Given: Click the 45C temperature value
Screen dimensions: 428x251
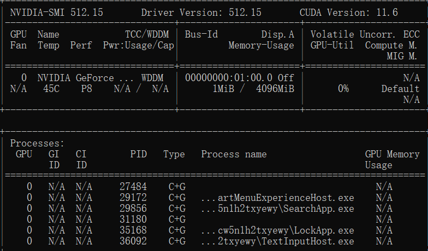Looking at the screenshot, I should point(51,89).
